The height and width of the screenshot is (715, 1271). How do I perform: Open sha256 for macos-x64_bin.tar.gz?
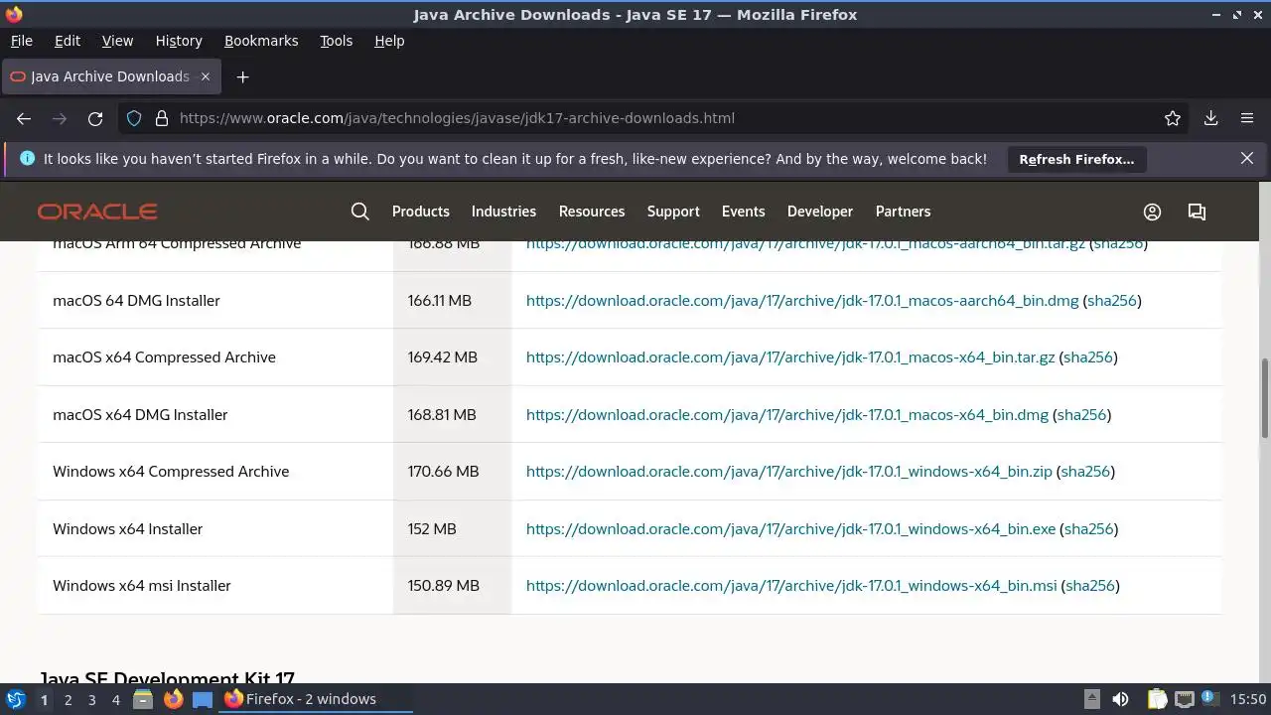coord(1088,357)
